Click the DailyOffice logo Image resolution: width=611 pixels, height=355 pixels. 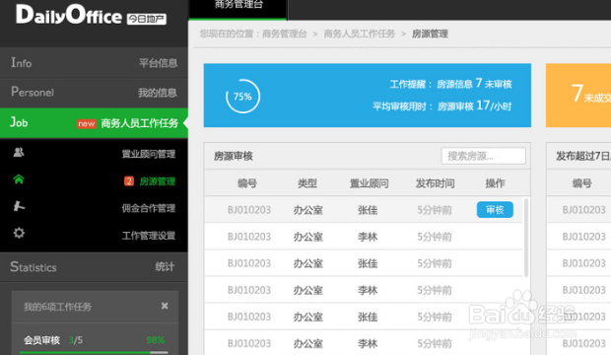(92, 16)
